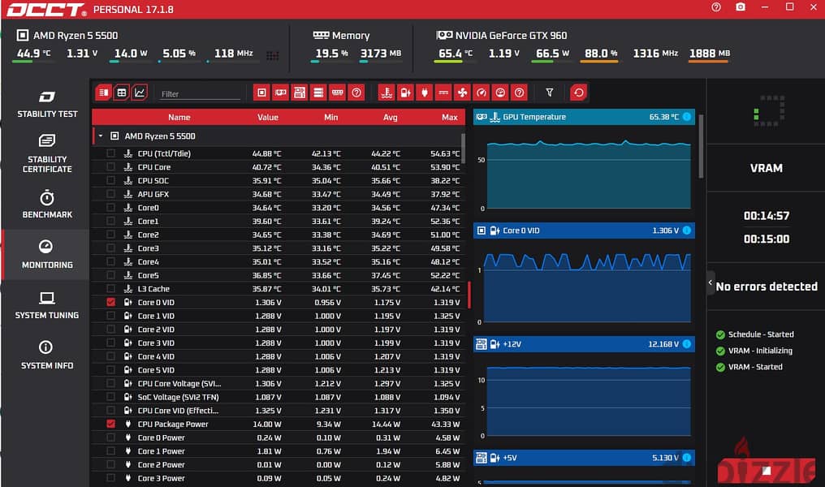The height and width of the screenshot is (487, 825).
Task: Toggle the speedometer gauge sensor filter
Action: click(x=482, y=93)
